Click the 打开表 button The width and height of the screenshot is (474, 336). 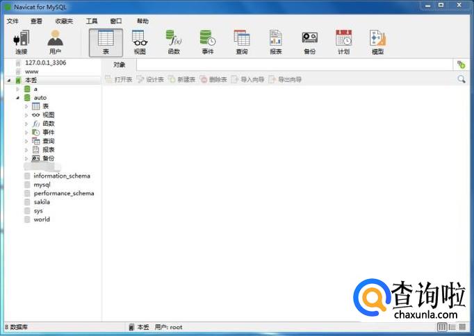point(119,79)
